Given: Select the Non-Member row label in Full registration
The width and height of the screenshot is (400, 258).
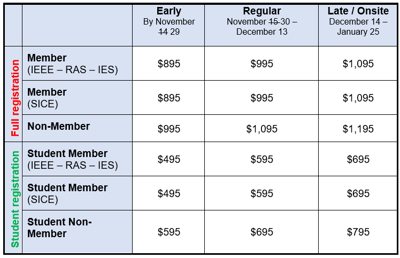Looking at the screenshot, I should click(x=58, y=127).
